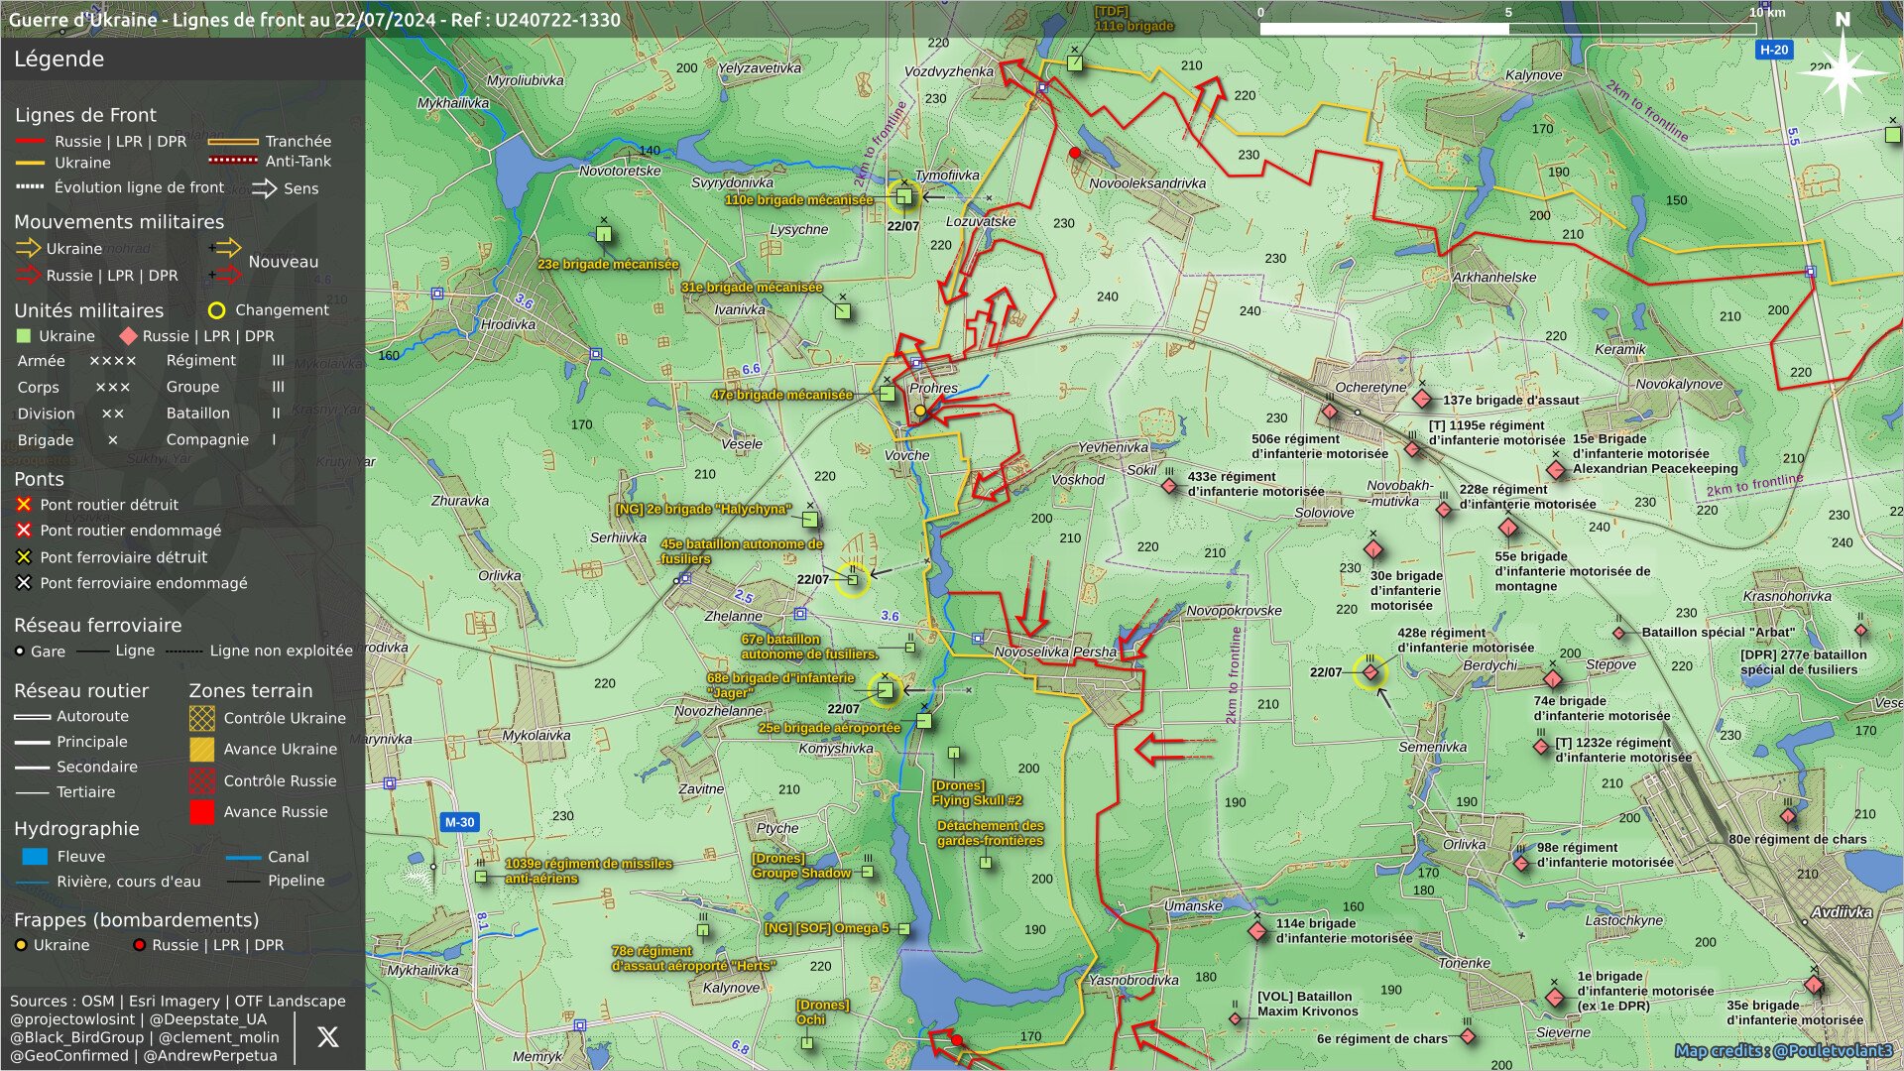The image size is (1904, 1071).
Task: Click the Zhelanne village label
Action: point(733,616)
